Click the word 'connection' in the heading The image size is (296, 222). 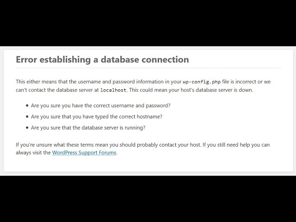pyautogui.click(x=165, y=60)
